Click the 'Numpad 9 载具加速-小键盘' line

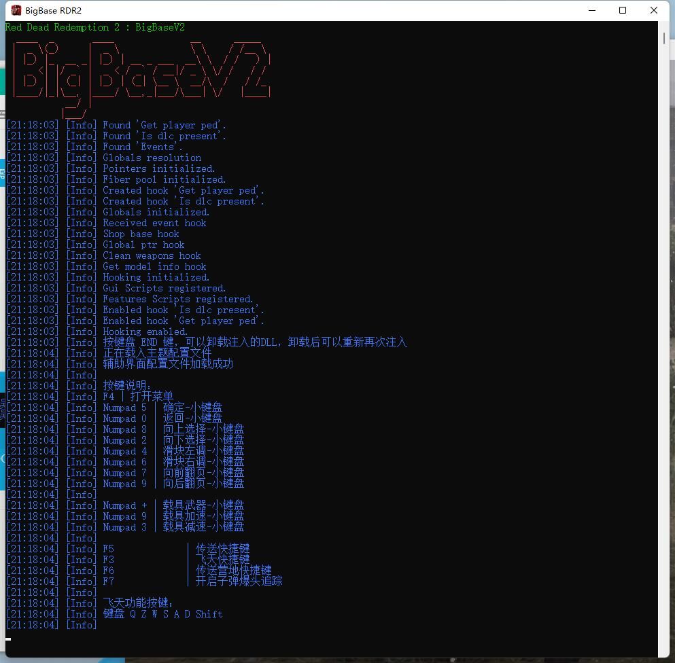125,516
